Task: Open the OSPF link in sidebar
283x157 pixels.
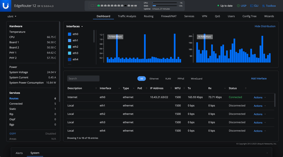Action: [x=13, y=134]
